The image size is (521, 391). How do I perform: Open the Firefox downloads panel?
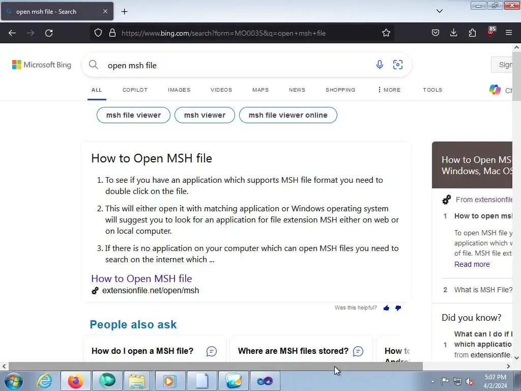453,33
